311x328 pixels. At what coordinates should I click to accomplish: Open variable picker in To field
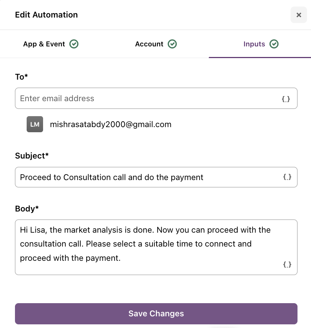286,99
